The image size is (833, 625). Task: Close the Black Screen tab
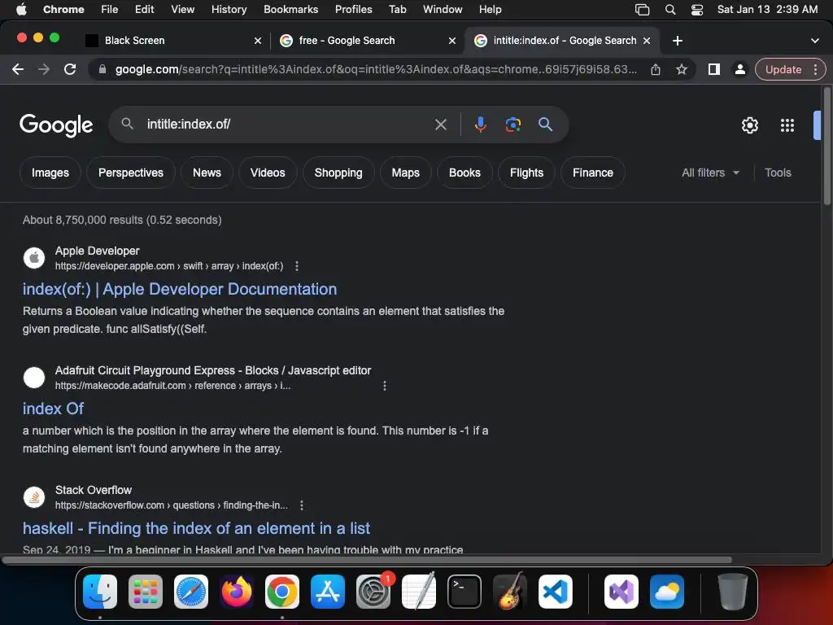coord(258,41)
